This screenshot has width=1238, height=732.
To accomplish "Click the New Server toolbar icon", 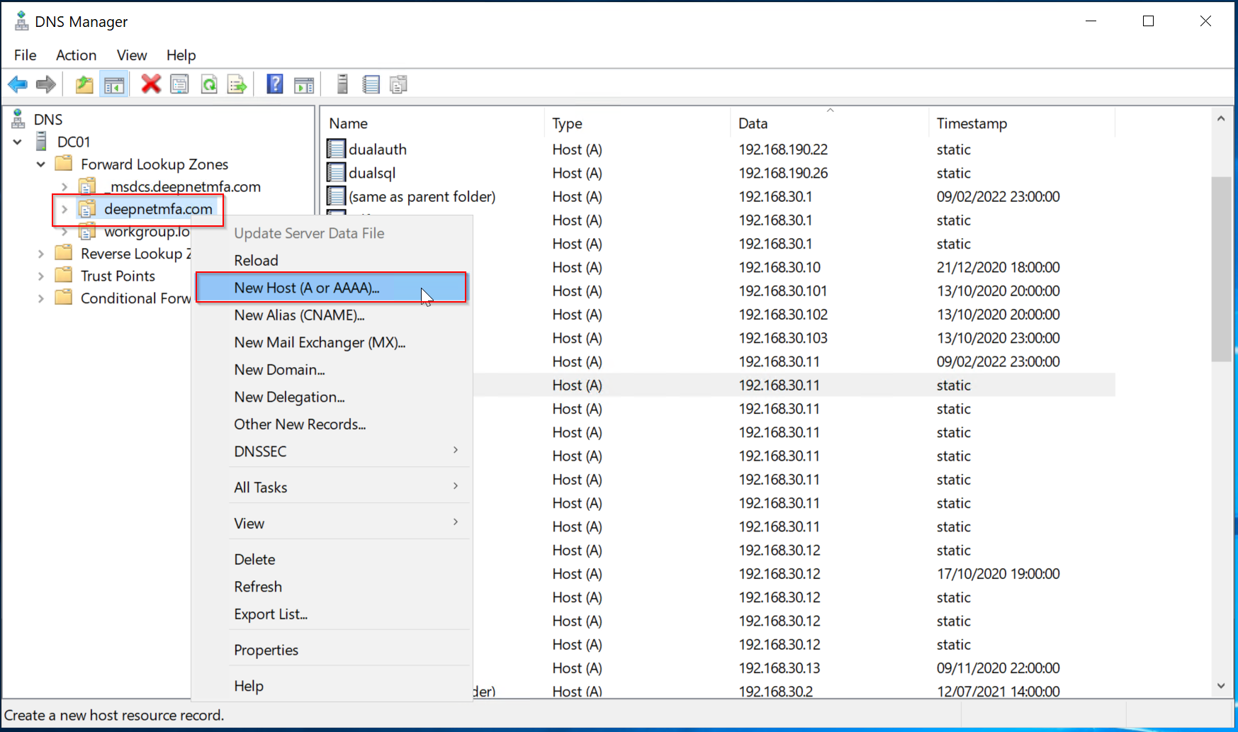I will tap(342, 84).
